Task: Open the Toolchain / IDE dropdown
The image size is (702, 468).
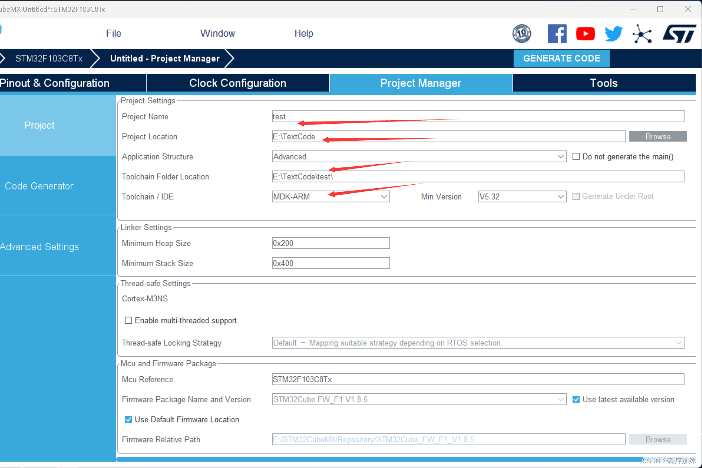Action: [x=384, y=196]
